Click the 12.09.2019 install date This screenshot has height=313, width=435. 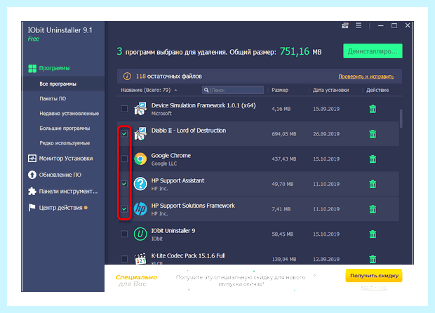[x=326, y=259]
